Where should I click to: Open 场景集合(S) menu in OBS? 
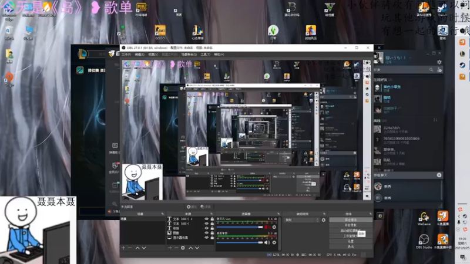(x=189, y=55)
